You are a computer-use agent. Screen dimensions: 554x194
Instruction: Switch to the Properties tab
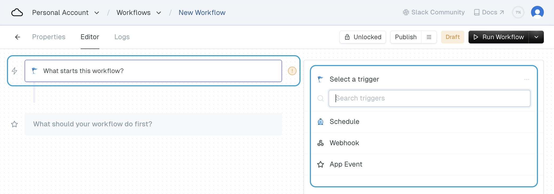(x=49, y=37)
